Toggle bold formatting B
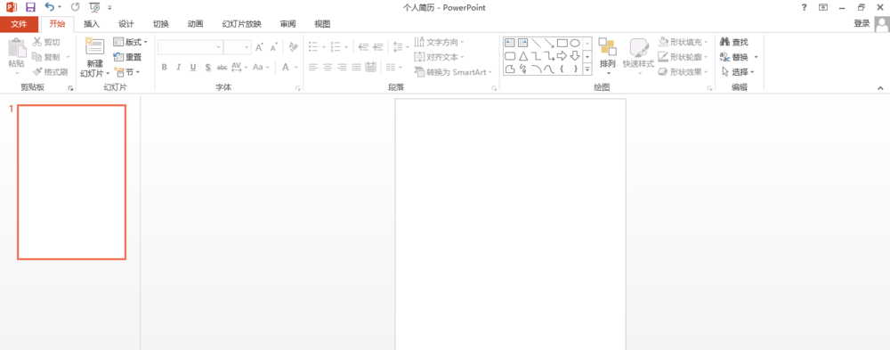The height and width of the screenshot is (350, 890). pyautogui.click(x=165, y=67)
